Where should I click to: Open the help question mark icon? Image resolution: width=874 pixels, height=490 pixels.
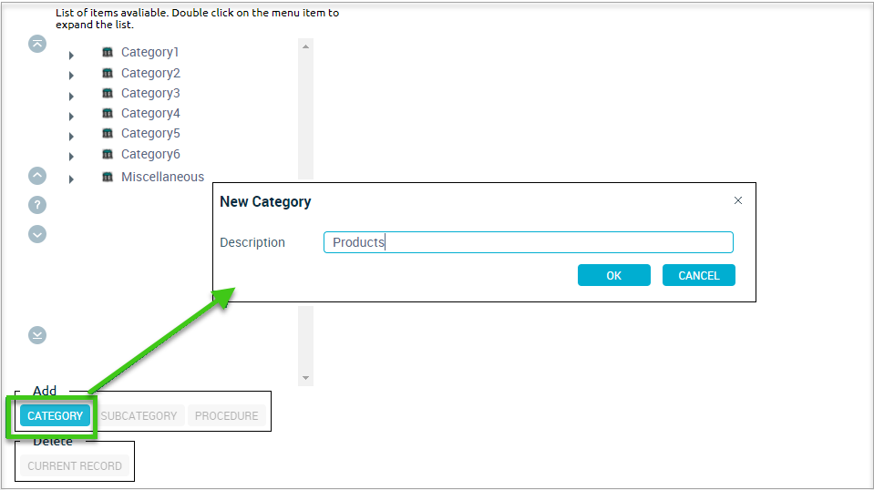37,205
